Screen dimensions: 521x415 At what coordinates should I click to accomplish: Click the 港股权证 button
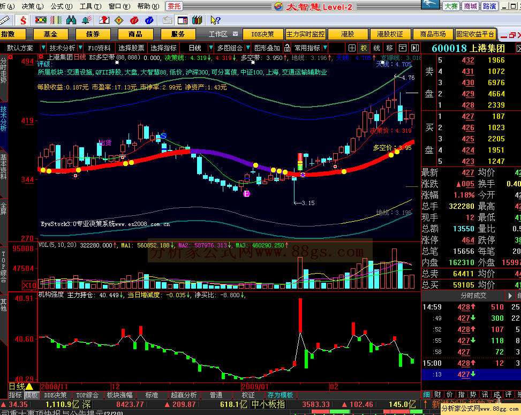[390, 34]
